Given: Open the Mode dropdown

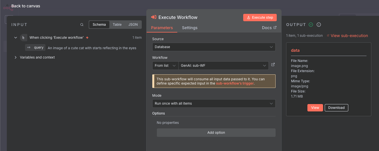Looking at the screenshot, I should pyautogui.click(x=214, y=103).
